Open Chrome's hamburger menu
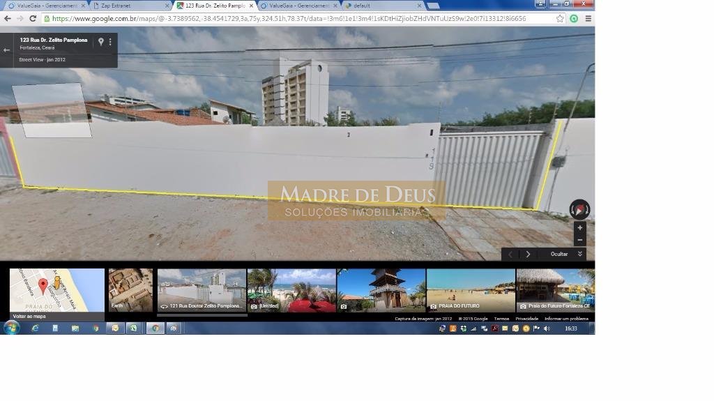The height and width of the screenshot is (401, 714). coord(588,19)
